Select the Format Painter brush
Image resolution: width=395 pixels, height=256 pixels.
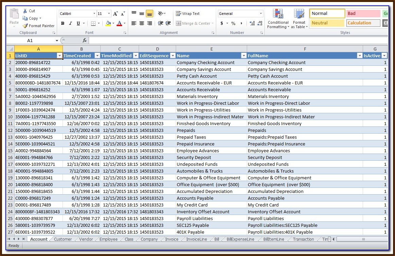coord(25,26)
